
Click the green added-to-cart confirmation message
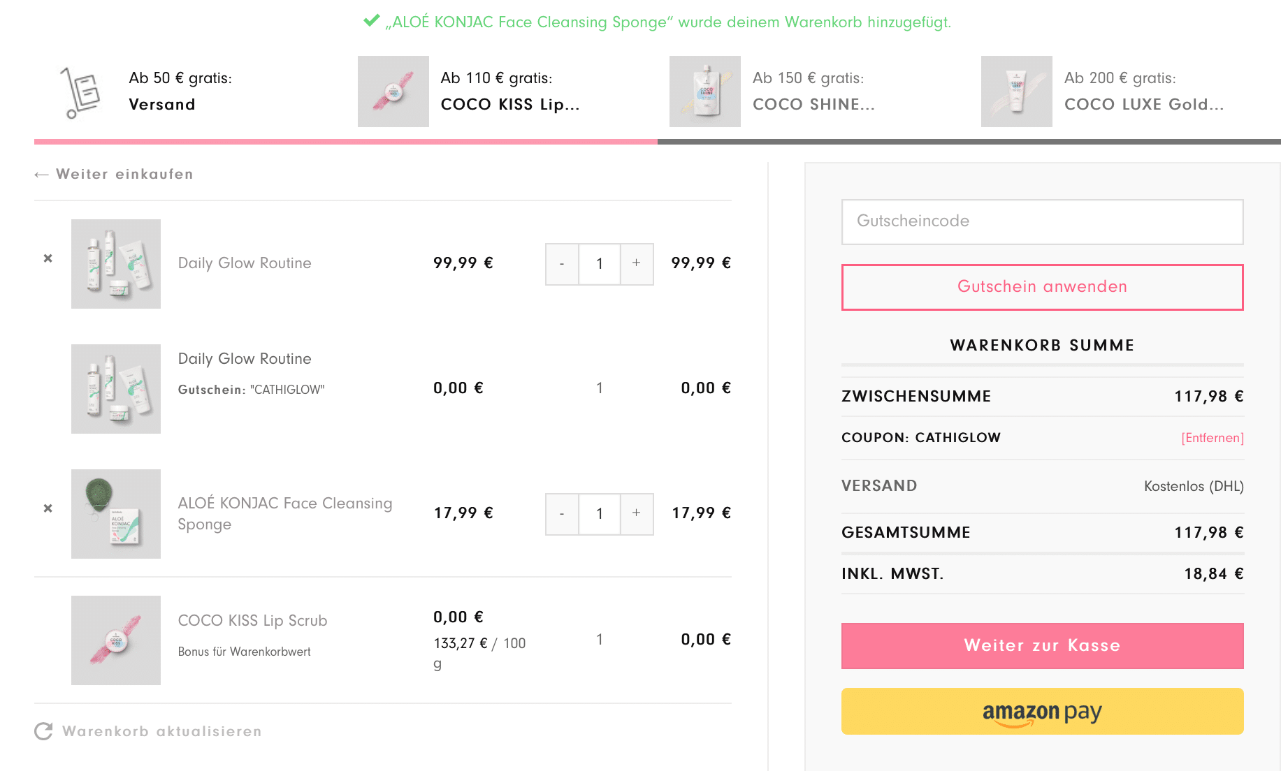(667, 22)
